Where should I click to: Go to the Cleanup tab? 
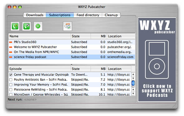click(111, 15)
